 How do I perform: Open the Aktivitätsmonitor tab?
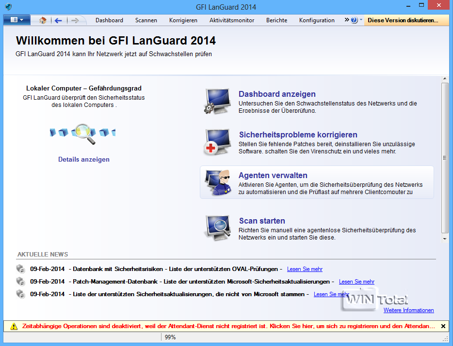click(232, 20)
